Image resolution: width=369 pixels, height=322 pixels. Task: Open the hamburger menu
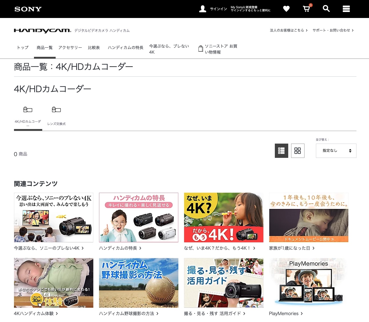346,9
